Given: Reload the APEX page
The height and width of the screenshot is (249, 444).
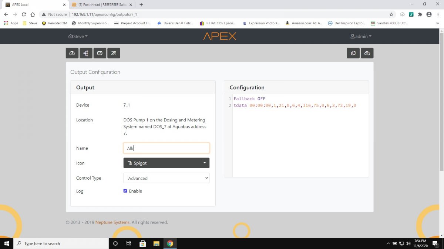Looking at the screenshot, I should pyautogui.click(x=24, y=14).
